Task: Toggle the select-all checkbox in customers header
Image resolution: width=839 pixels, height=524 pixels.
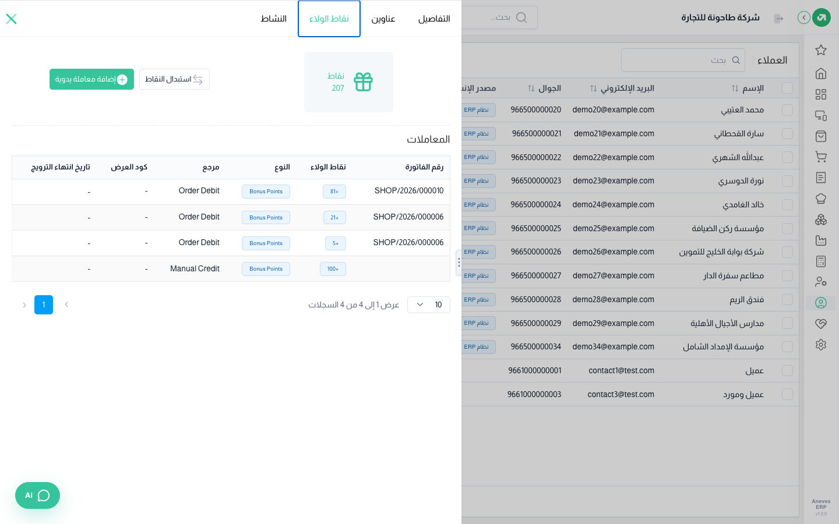Action: click(x=788, y=88)
